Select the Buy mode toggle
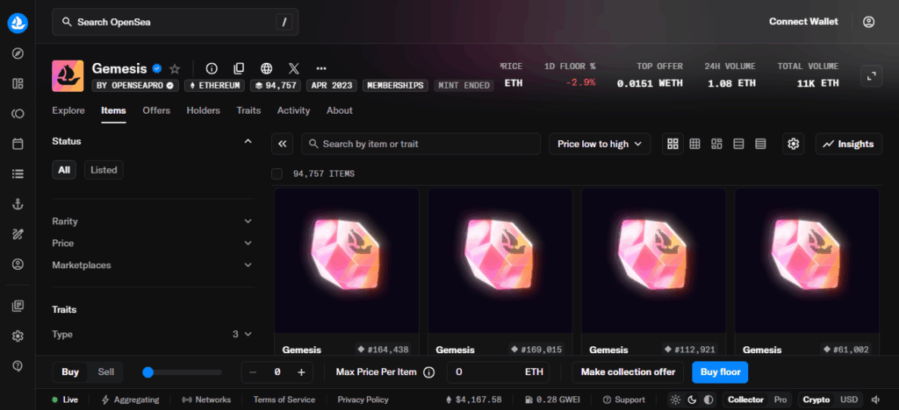899x410 pixels. [x=70, y=372]
